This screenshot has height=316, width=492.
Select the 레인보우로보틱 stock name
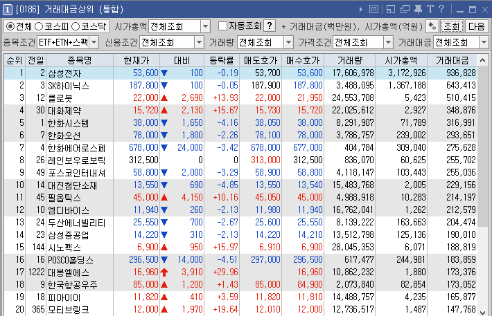76,160
